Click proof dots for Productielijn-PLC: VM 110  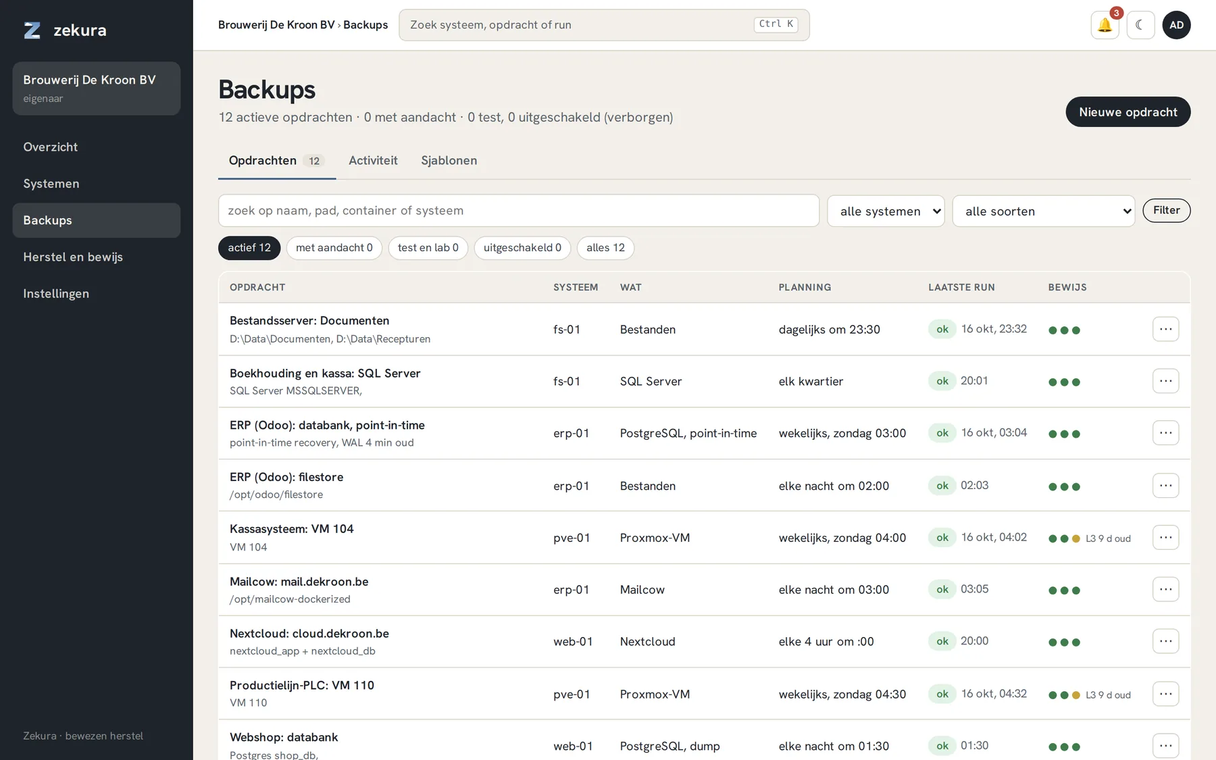click(1064, 695)
